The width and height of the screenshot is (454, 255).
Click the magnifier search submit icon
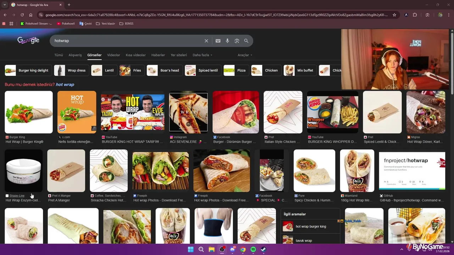[x=246, y=41]
